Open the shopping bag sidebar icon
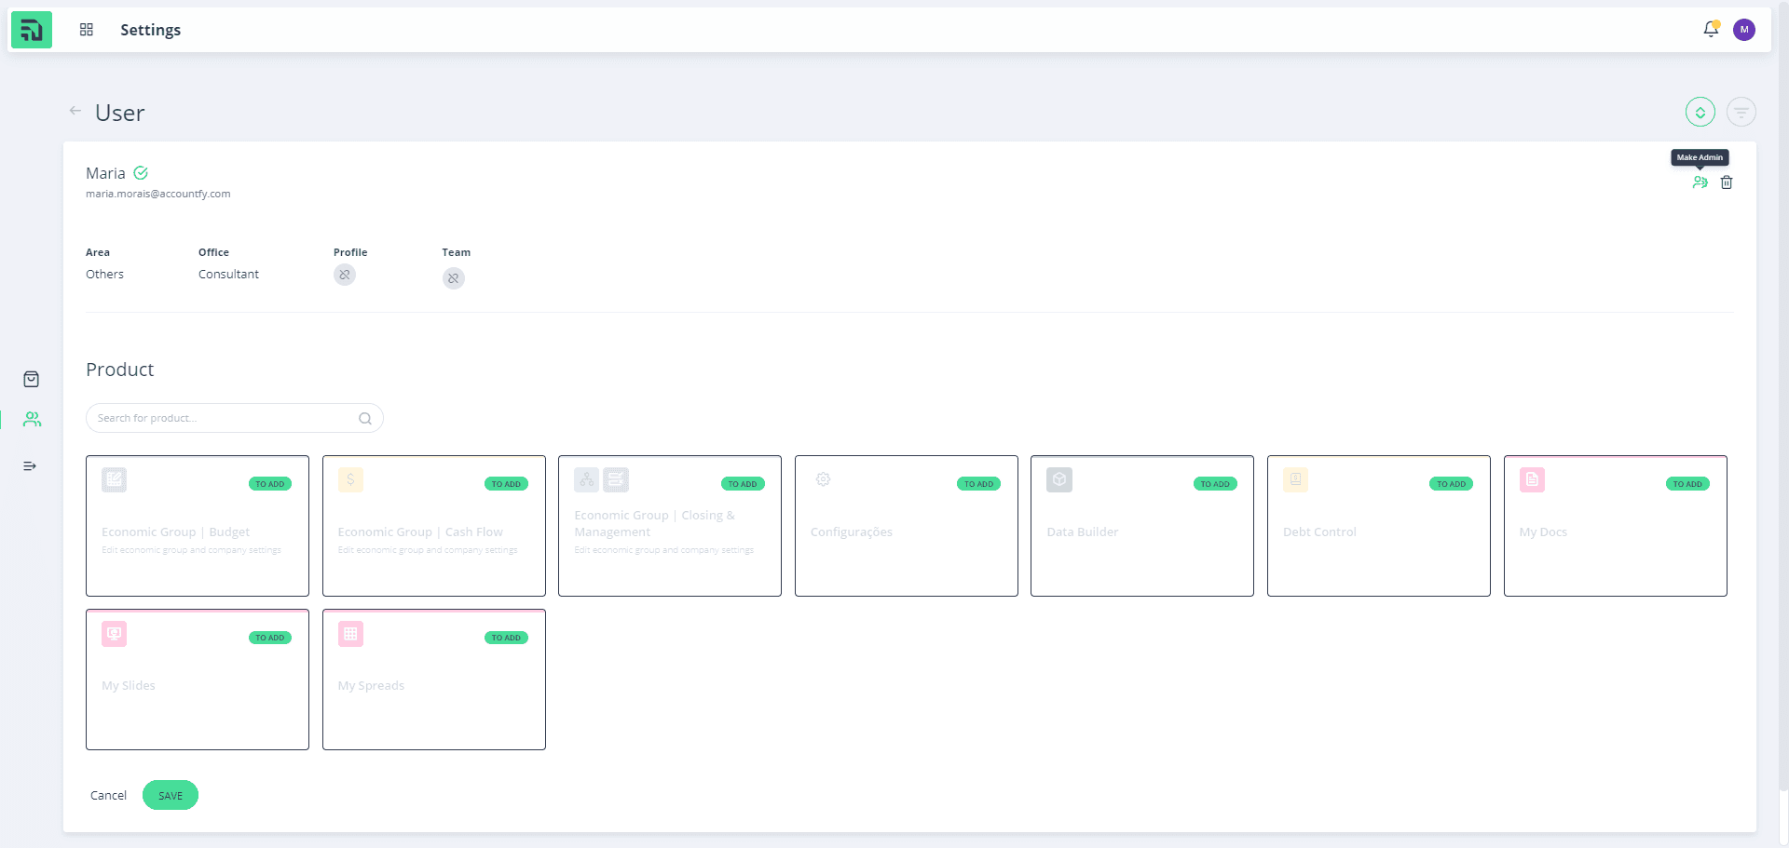 [31, 379]
